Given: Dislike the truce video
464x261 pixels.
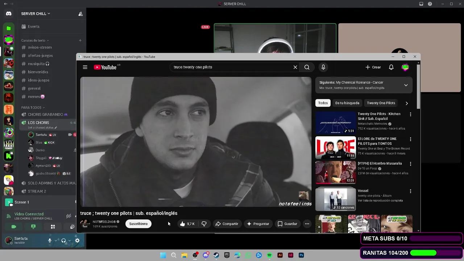Looking at the screenshot, I should tap(204, 224).
